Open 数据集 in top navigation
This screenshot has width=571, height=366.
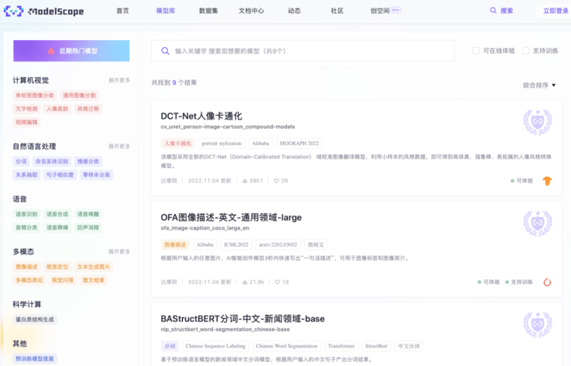[x=208, y=11]
